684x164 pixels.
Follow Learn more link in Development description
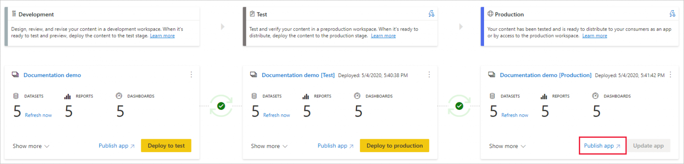pyautogui.click(x=162, y=35)
